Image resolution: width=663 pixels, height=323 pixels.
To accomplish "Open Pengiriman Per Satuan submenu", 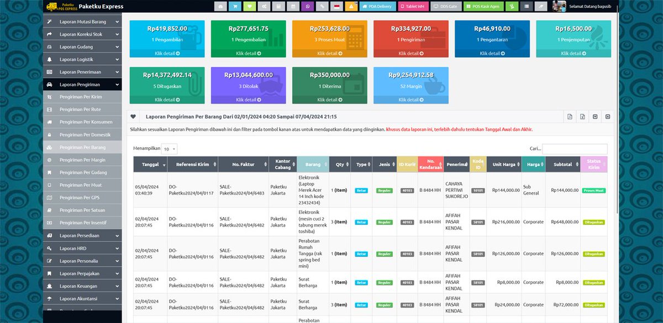I will (x=82, y=211).
